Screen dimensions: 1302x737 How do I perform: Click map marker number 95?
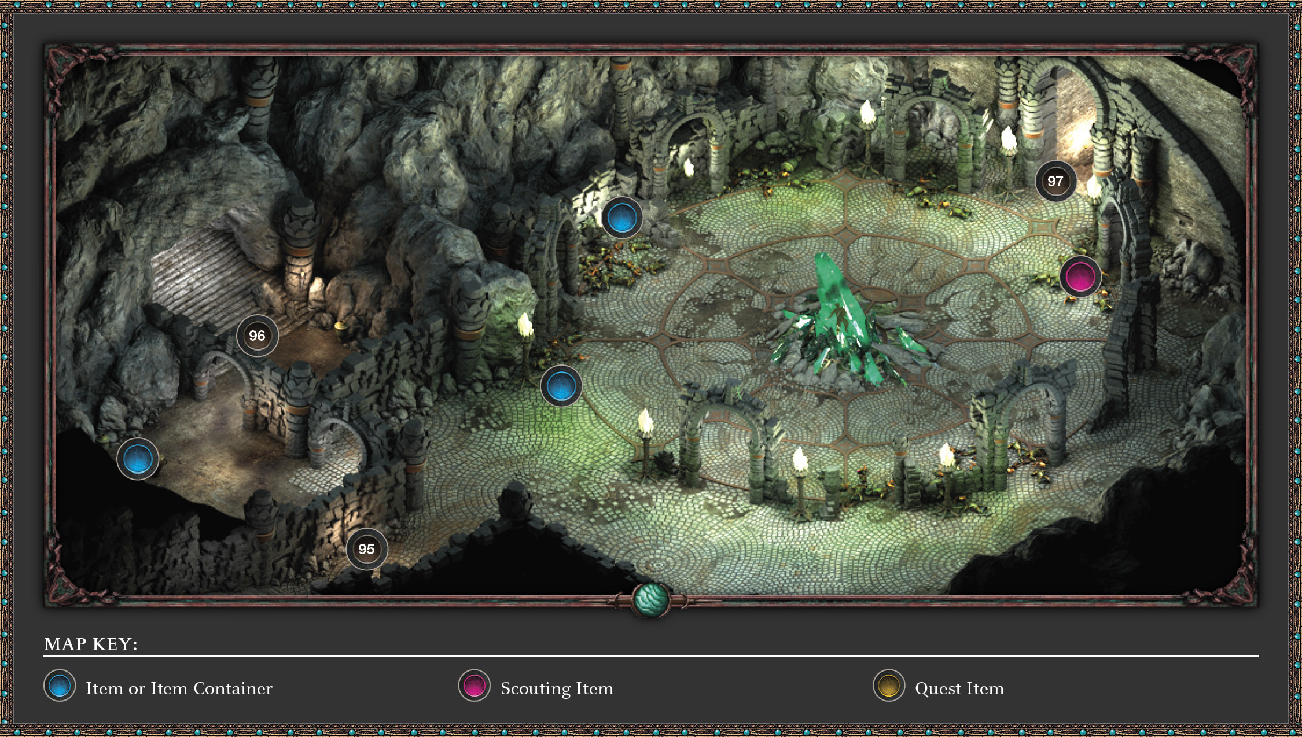click(366, 549)
